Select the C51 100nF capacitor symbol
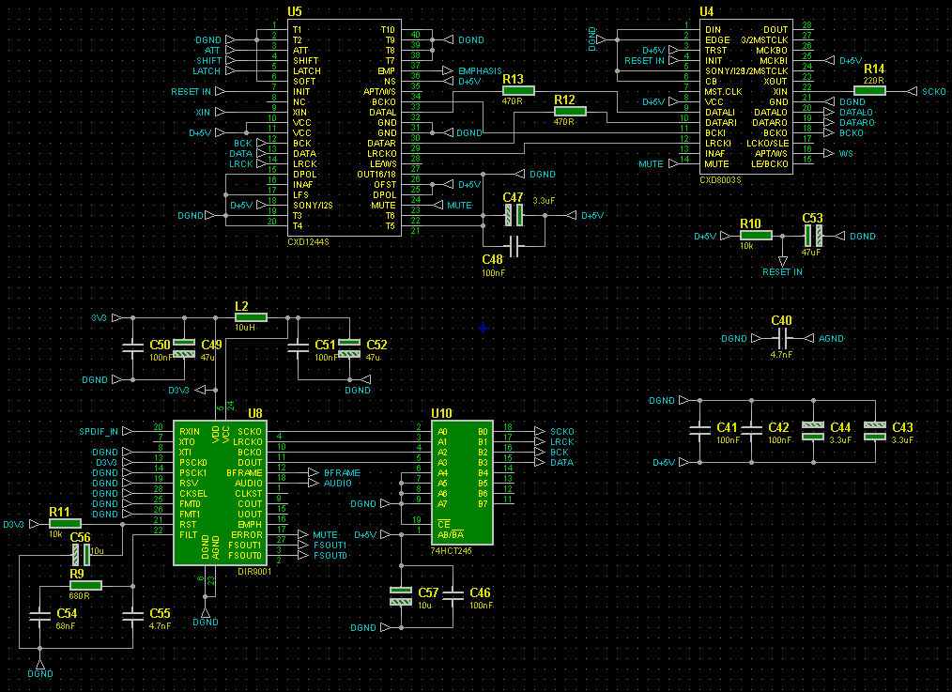This screenshot has height=692, width=952. point(298,347)
